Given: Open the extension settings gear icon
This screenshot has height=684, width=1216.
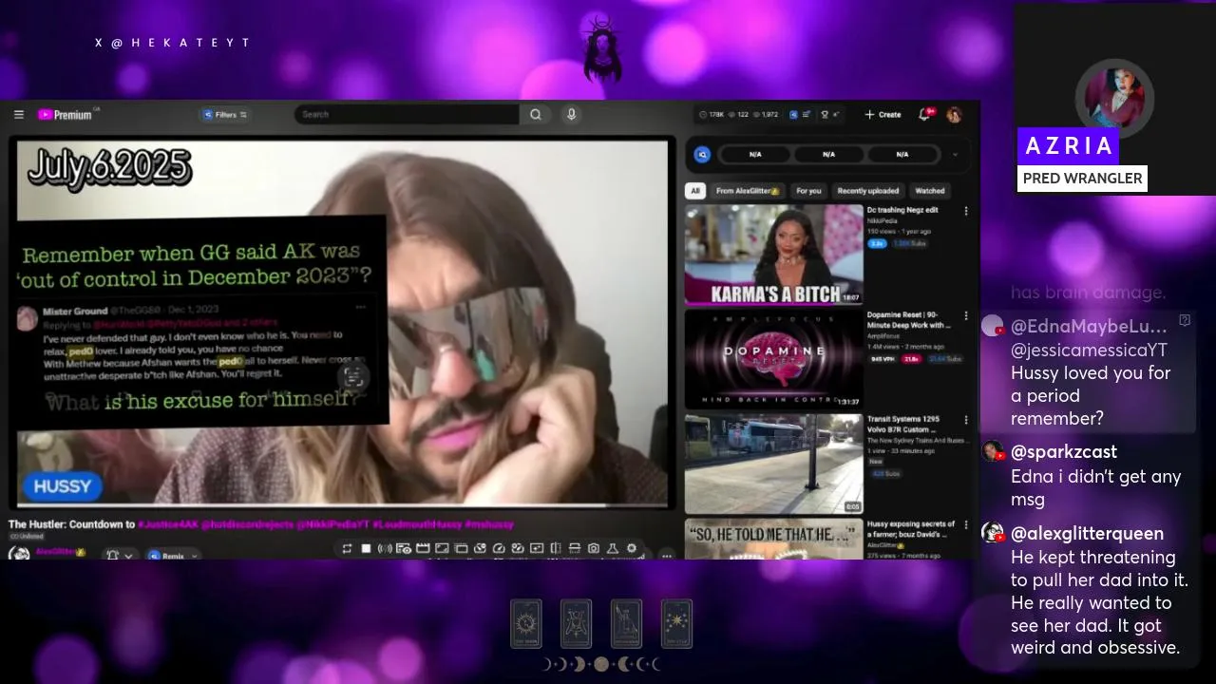Looking at the screenshot, I should pyautogui.click(x=631, y=548).
